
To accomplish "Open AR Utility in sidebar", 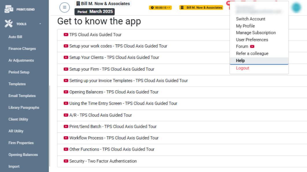I will (x=16, y=131).
